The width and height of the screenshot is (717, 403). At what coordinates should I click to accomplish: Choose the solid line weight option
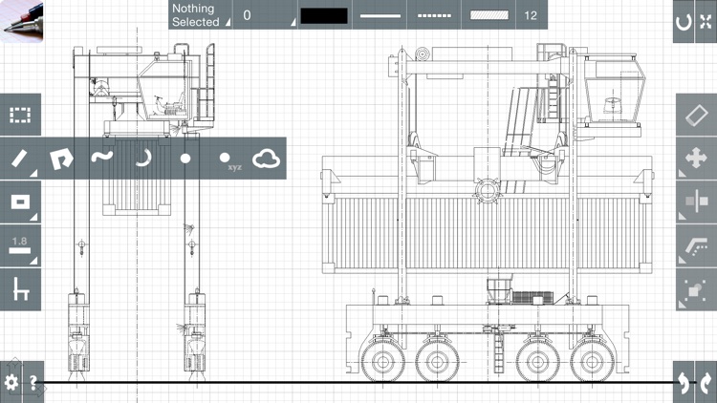[x=380, y=15]
